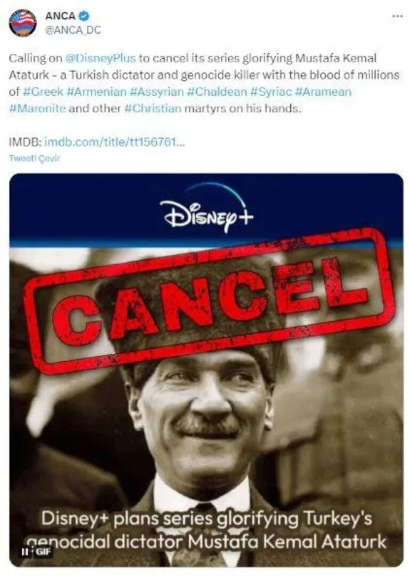Click the GIF label badge
Viewport: 409px width, 576px height.
click(43, 551)
